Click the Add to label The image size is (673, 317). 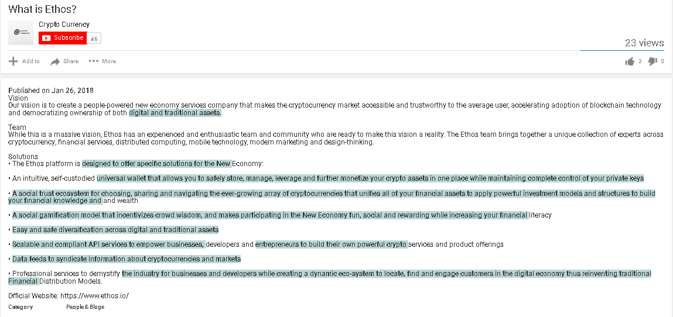[31, 61]
